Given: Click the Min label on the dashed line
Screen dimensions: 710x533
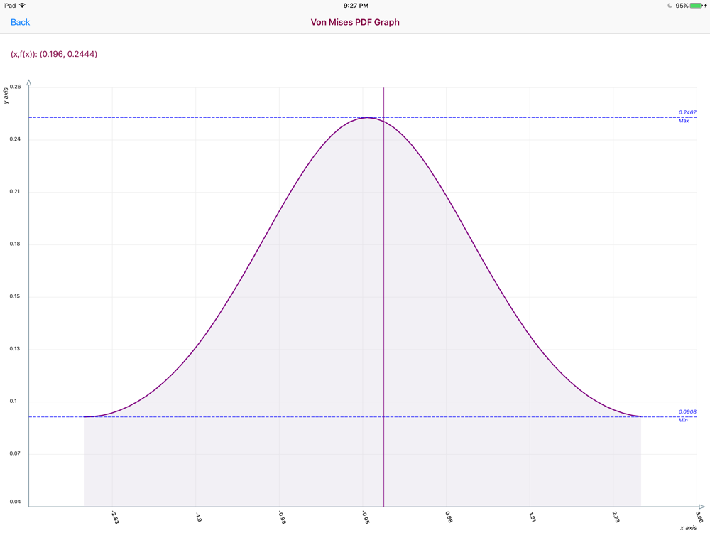Looking at the screenshot, I should (683, 421).
